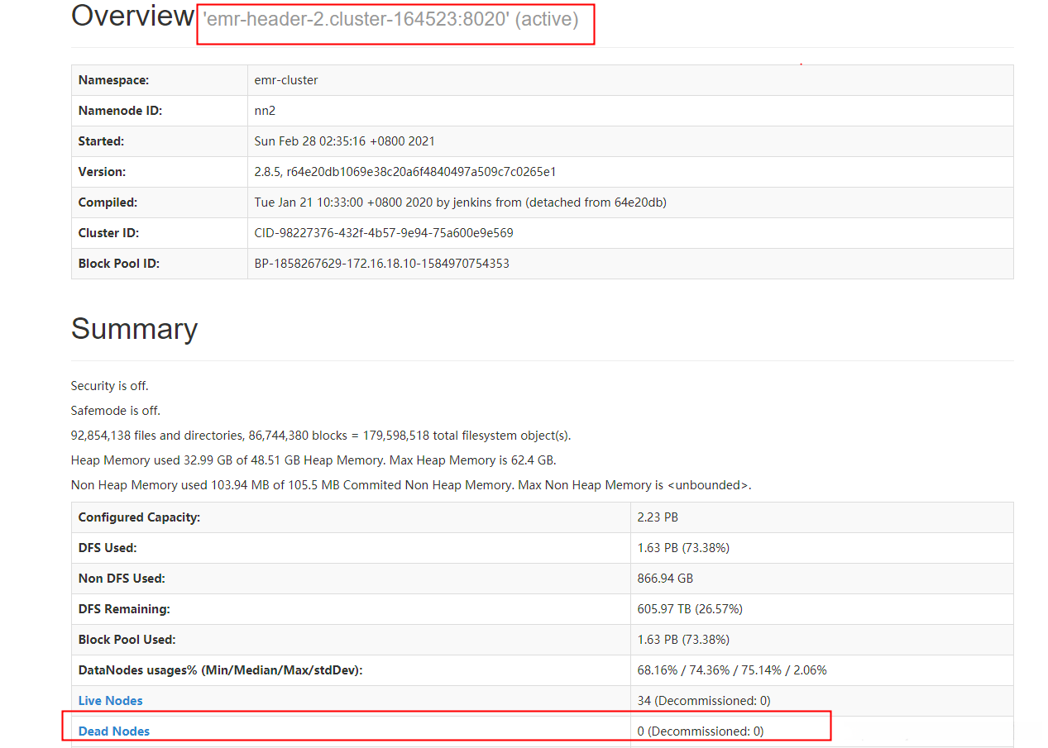This screenshot has width=1048, height=748.
Task: Click the Non Heap Memory used 103.94 MB line
Action: click(411, 485)
